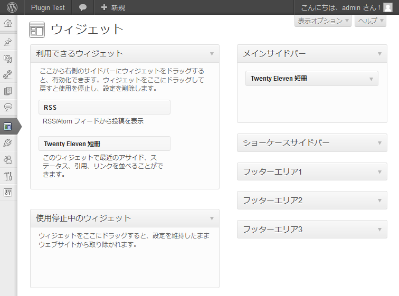
Task: Click the widgets page header icon
Action: pos(37,30)
